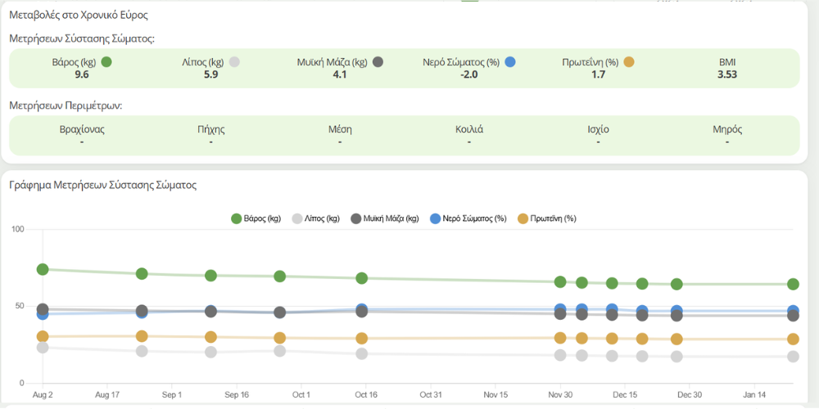Click the light gray dot beside Λίπος (kg) in the summary
This screenshot has height=409, width=819.
234,62
